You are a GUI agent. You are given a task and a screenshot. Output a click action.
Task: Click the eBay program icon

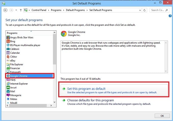coord(8,61)
